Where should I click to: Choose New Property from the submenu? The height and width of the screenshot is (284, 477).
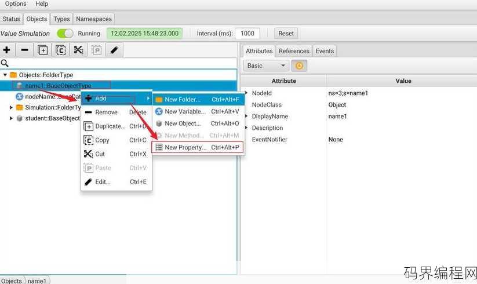pos(198,147)
